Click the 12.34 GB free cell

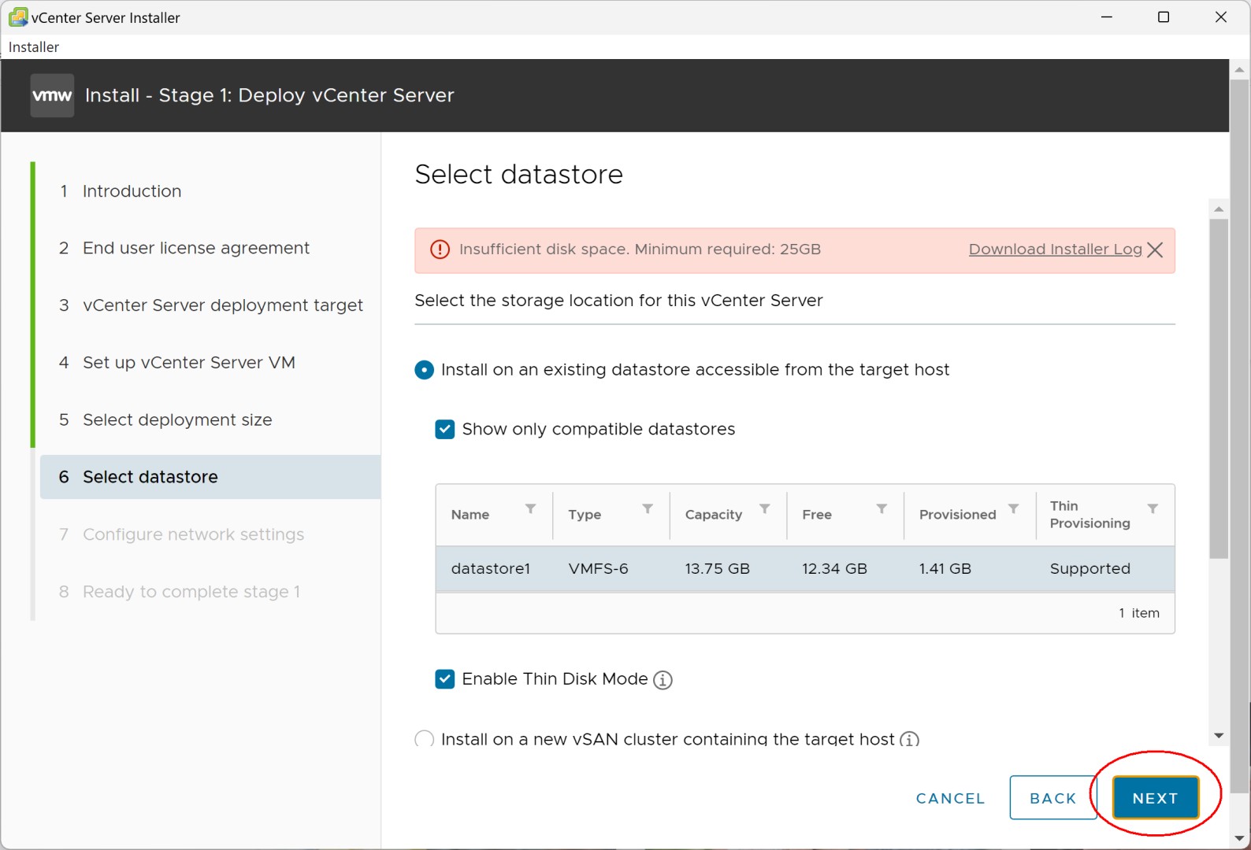pyautogui.click(x=834, y=569)
